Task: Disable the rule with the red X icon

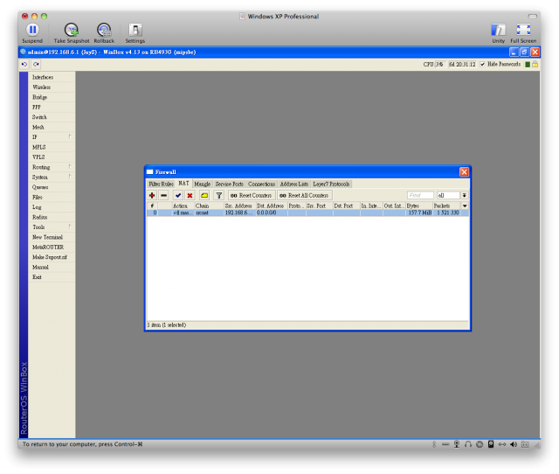Action: tap(190, 195)
